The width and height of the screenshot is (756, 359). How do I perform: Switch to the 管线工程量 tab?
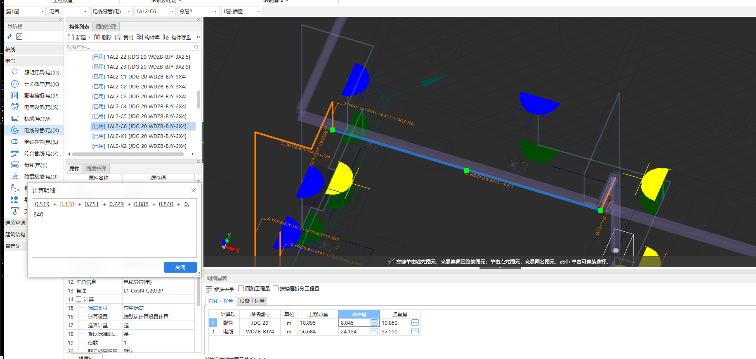[x=221, y=301]
